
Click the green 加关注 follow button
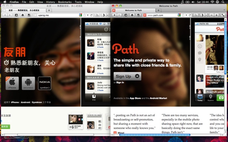click(x=5, y=127)
